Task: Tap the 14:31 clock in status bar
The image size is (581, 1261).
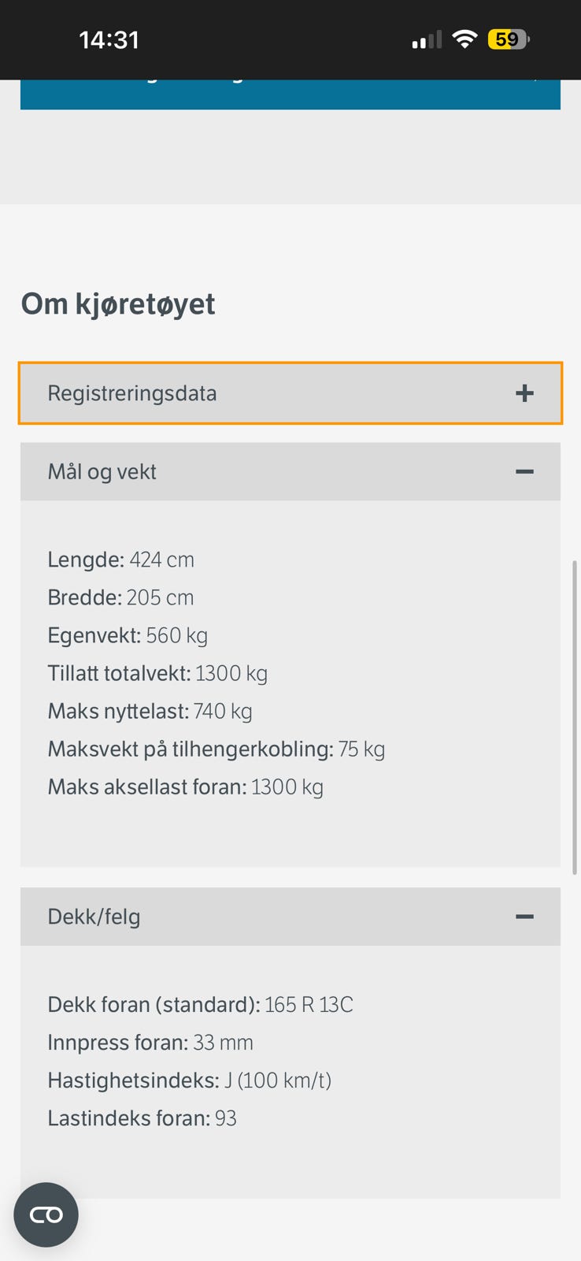Action: [x=109, y=39]
